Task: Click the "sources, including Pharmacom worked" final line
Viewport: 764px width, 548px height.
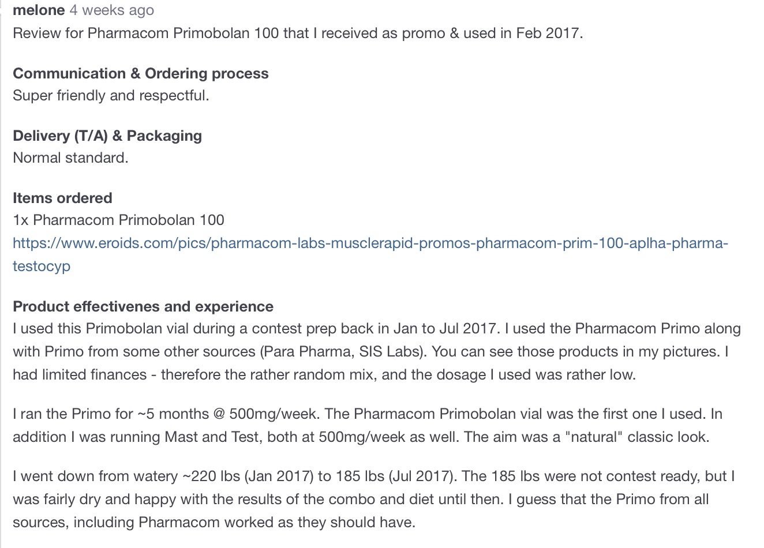Action: tap(214, 522)
